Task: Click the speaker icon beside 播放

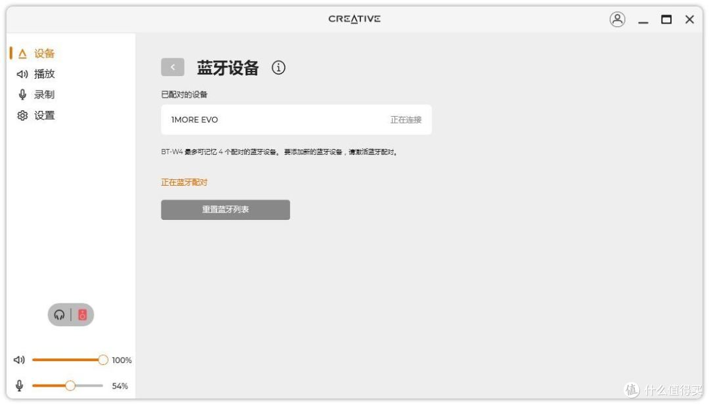Action: click(22, 74)
